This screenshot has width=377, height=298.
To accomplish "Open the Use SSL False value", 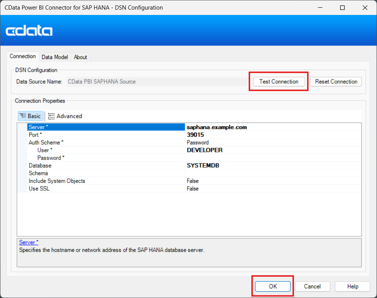I will click(273, 189).
